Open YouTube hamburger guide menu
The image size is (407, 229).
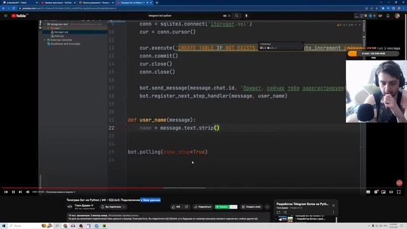coord(6,16)
